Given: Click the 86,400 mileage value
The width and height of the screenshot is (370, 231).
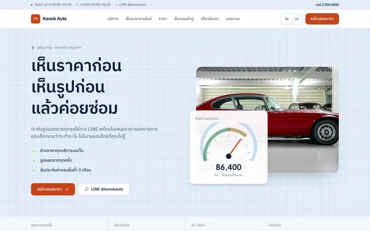Looking at the screenshot, I should 228,167.
